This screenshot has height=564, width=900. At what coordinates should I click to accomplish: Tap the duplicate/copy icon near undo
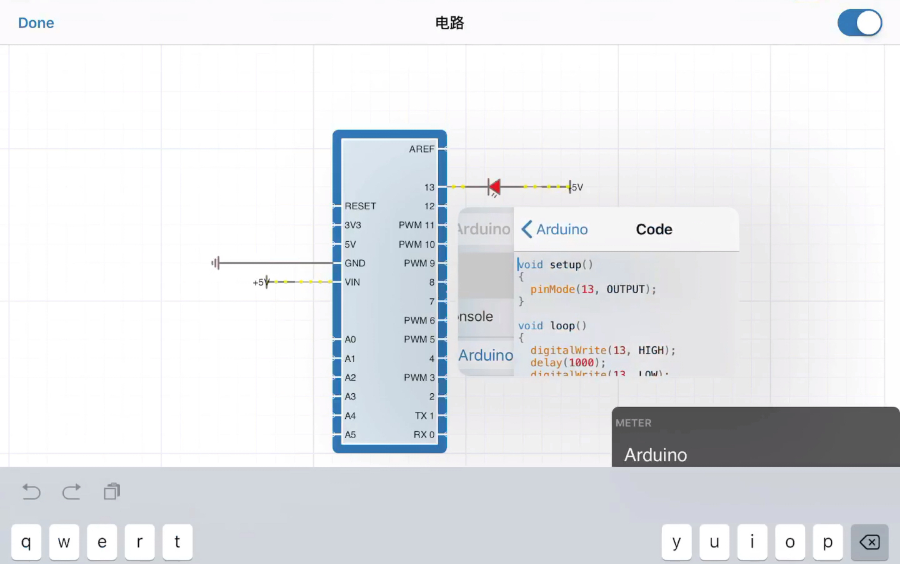(111, 491)
